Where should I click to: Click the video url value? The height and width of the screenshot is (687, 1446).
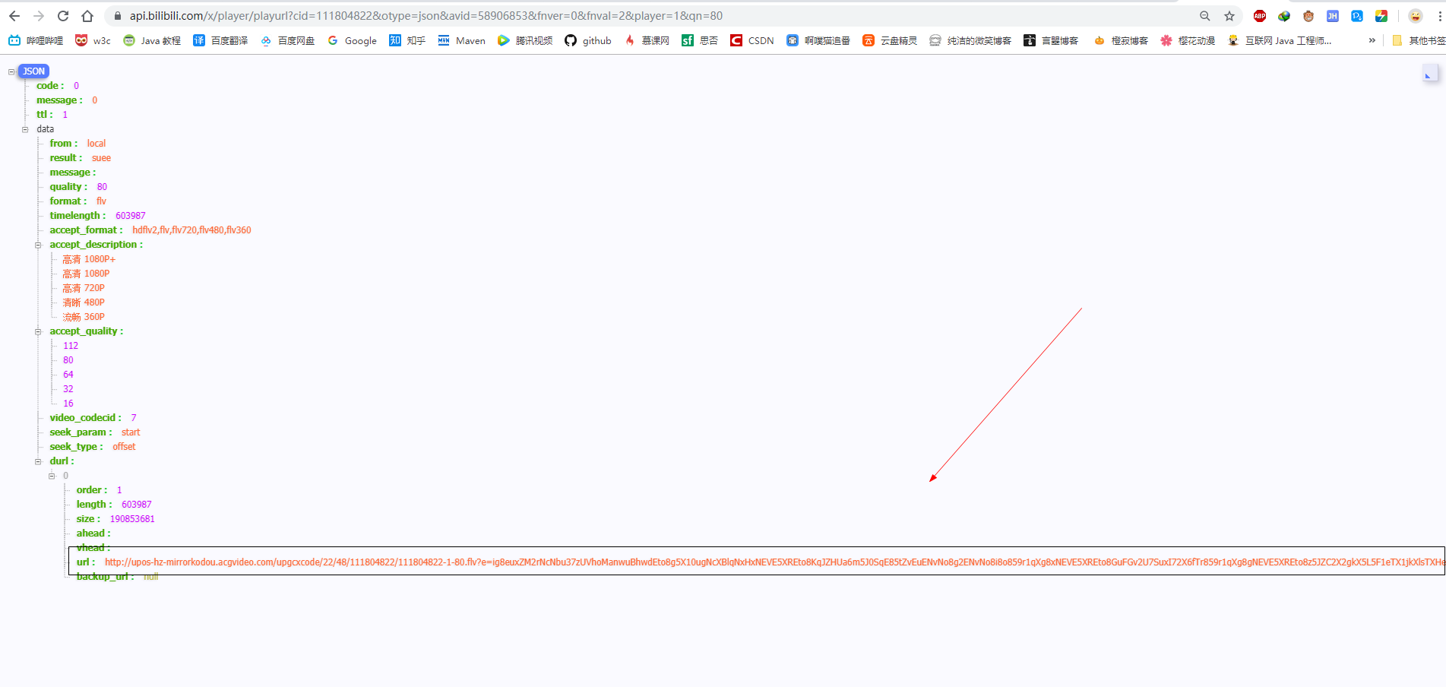pyautogui.click(x=774, y=562)
